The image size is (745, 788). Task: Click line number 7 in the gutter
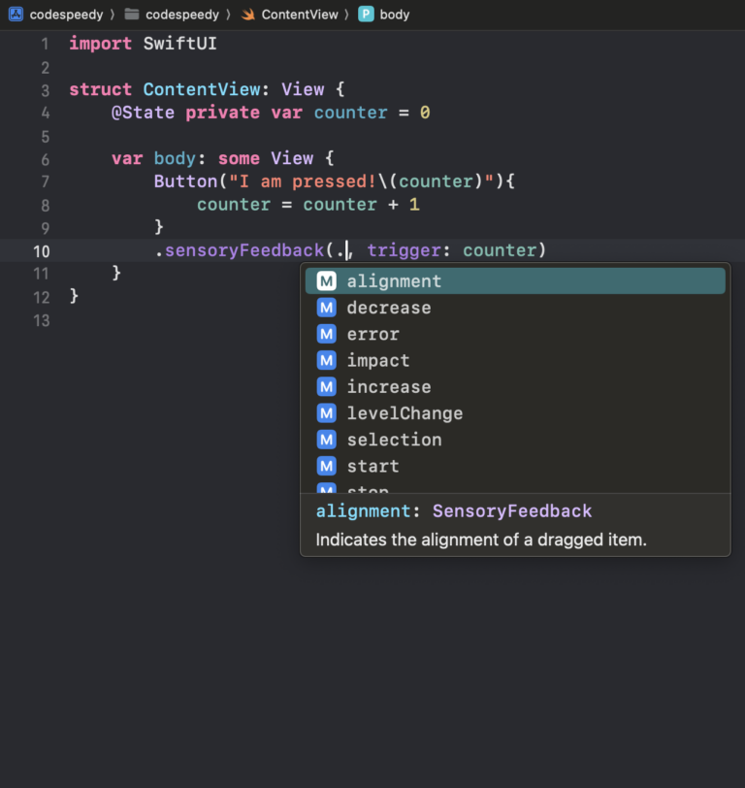(x=45, y=181)
